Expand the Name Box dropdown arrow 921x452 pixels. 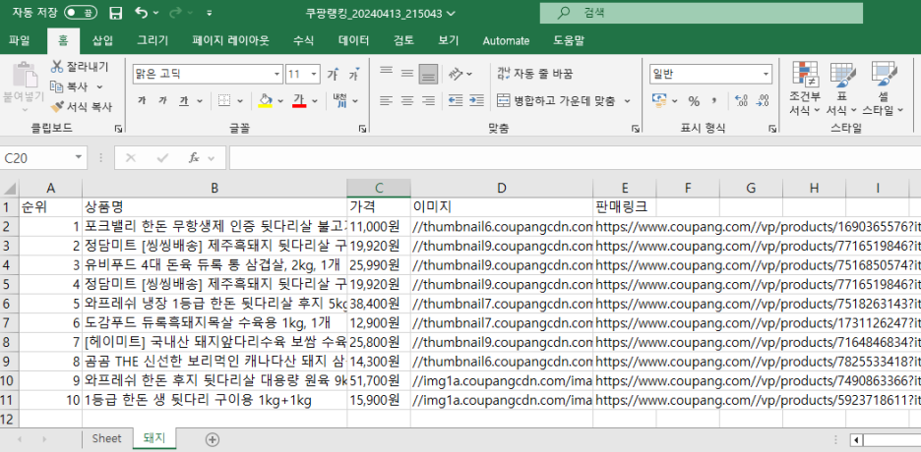pos(78,157)
